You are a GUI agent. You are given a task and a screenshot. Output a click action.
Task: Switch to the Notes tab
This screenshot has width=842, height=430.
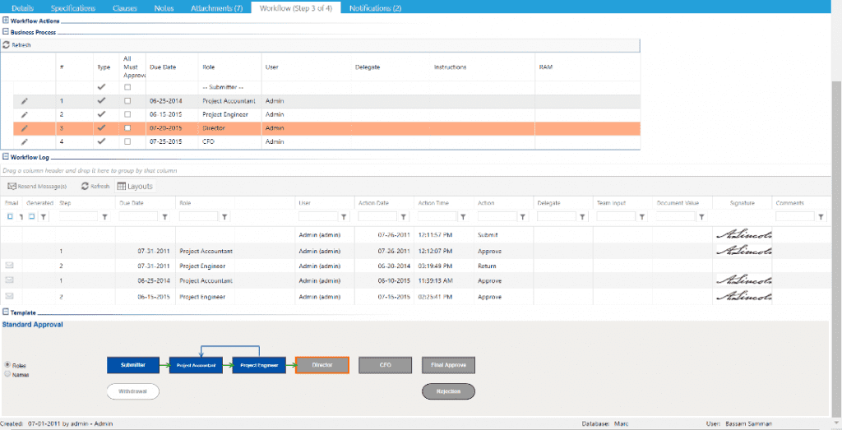point(164,8)
